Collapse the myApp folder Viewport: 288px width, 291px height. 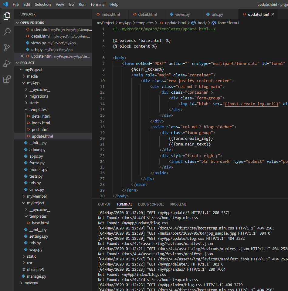(x=33, y=83)
